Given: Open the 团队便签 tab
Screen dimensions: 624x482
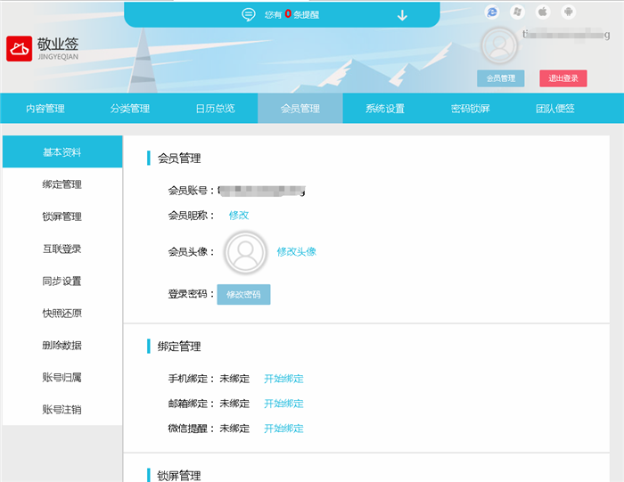Looking at the screenshot, I should (x=554, y=109).
